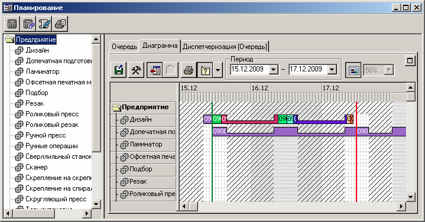The width and height of the screenshot is (425, 222).
Task: Click the calculator toolbar icon
Action: point(12,24)
